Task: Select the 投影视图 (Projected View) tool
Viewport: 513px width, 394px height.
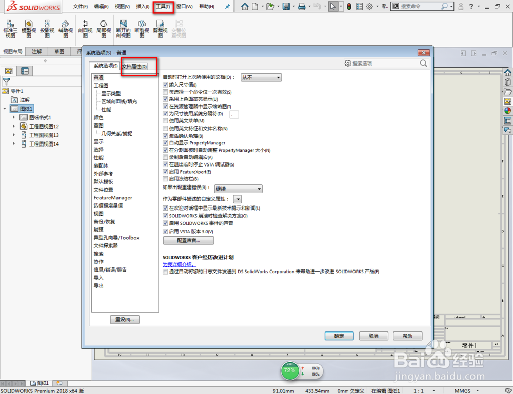Action: [47, 29]
